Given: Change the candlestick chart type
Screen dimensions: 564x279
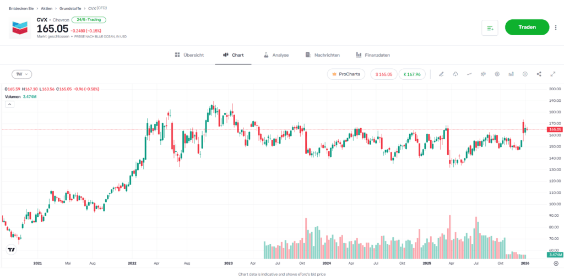Looking at the screenshot, I should coord(483,74).
